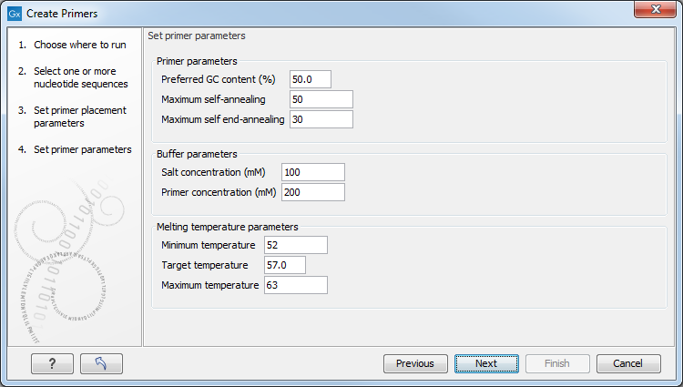Open step 3 Set primer placement parameters
Viewport: 683px width, 387px height.
[72, 117]
